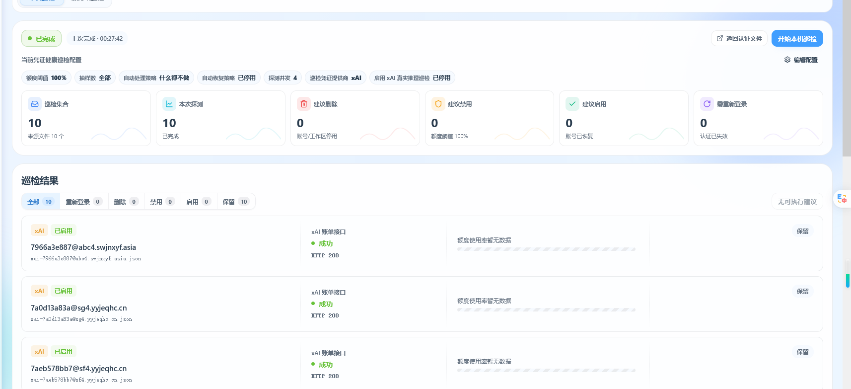
Task: Click the 自动处理策略 什么都不做 chip
Action: tap(156, 78)
